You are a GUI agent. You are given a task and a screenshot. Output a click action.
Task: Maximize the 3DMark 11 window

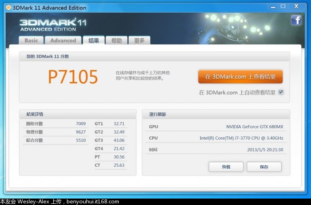283,6
